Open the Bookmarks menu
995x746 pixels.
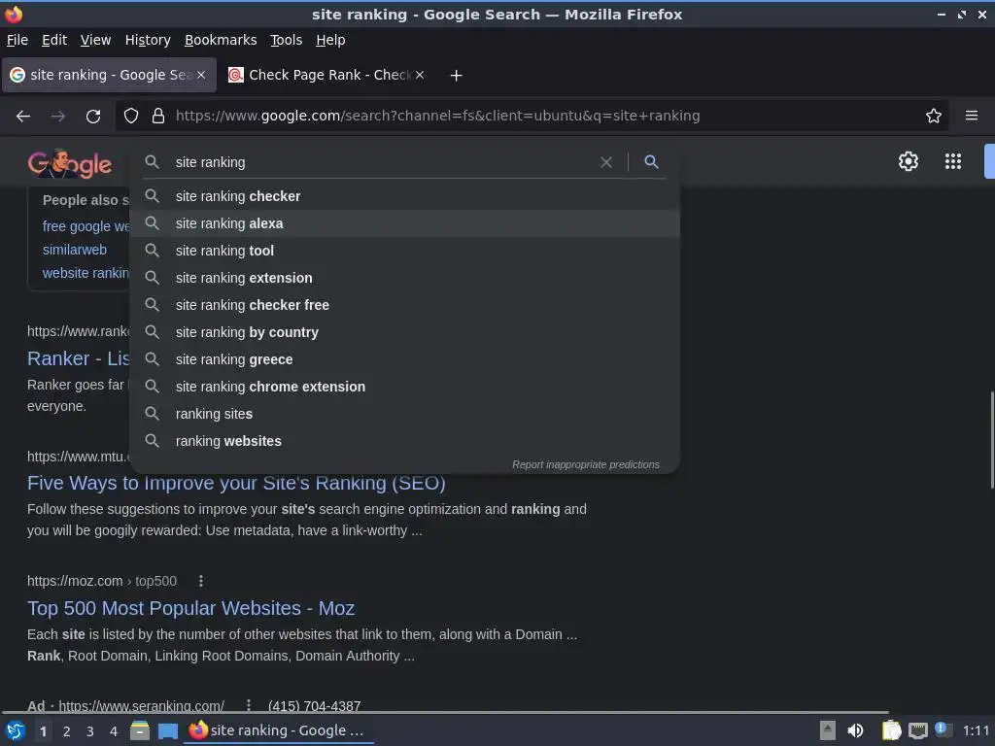[x=221, y=40]
